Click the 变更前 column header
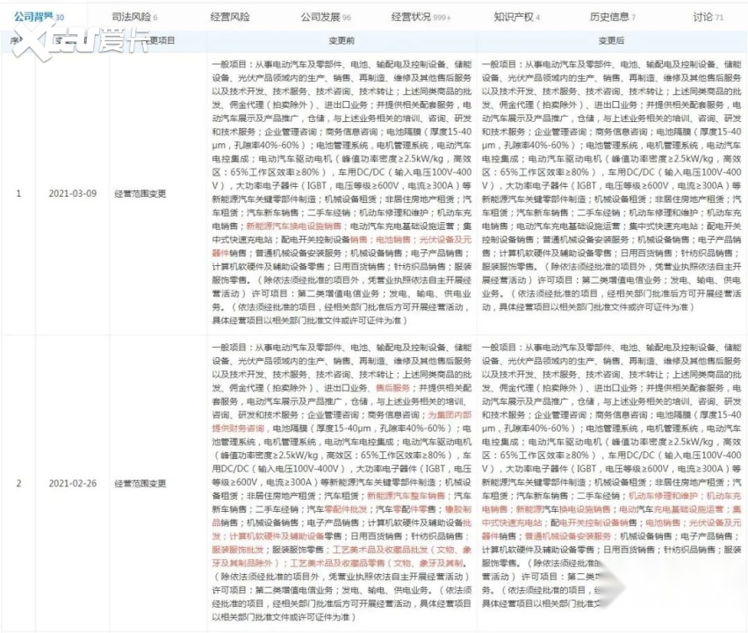The image size is (748, 633). (x=342, y=40)
